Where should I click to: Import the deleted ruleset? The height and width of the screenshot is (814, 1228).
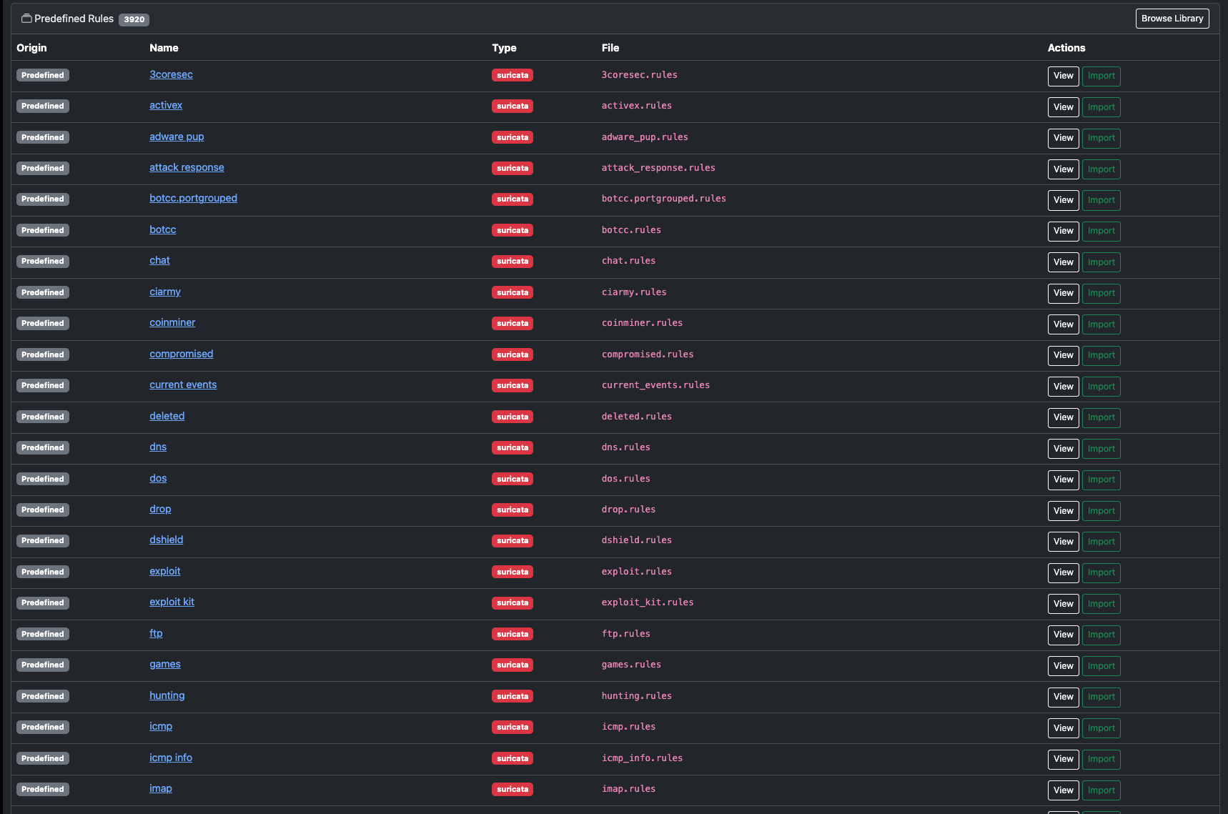[1101, 417]
